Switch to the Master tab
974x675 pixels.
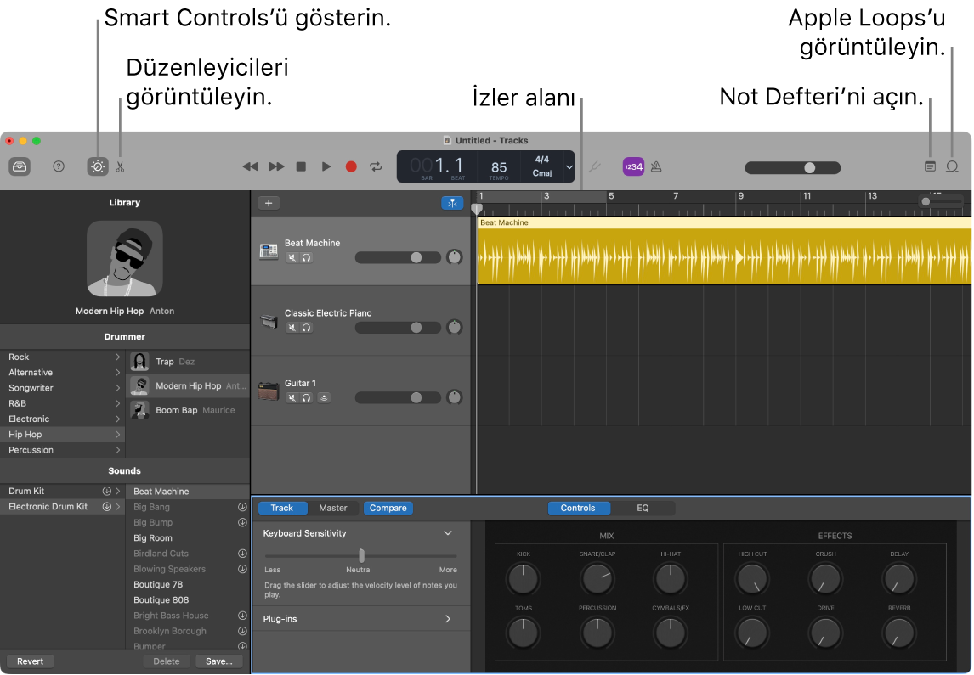pyautogui.click(x=332, y=508)
